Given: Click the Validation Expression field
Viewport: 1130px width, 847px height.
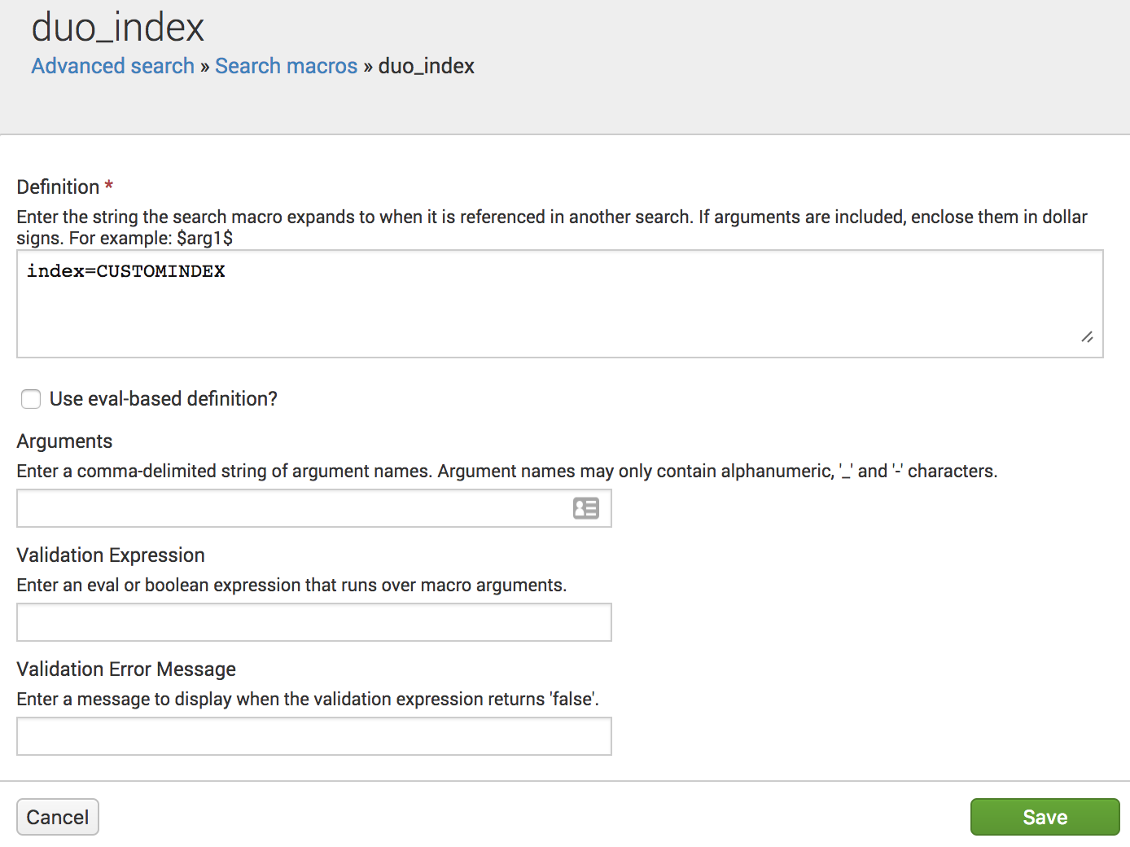Looking at the screenshot, I should click(313, 621).
